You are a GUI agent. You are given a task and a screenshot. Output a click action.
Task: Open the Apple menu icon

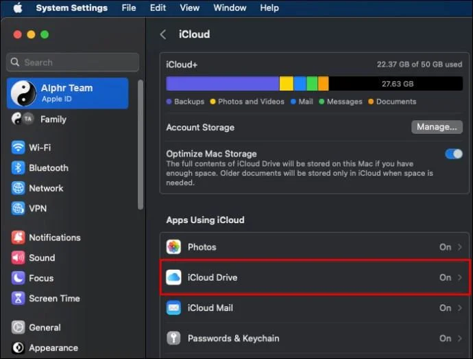tap(18, 8)
